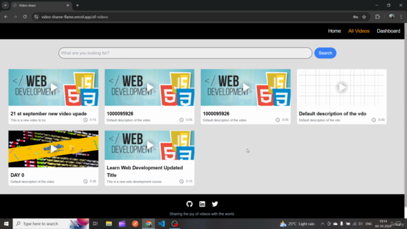
Task: Go to Home in navigation bar
Action: 335,31
